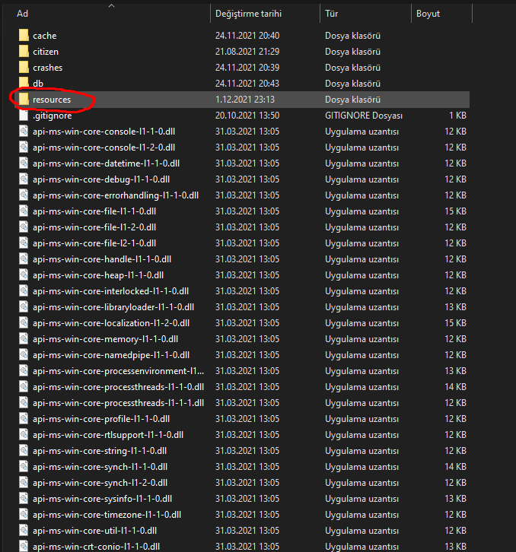Image resolution: width=516 pixels, height=552 pixels.
Task: Click Uygulama uzantısı type of api-ms-win-core-heap-l1-1-0.dll
Action: [x=362, y=275]
